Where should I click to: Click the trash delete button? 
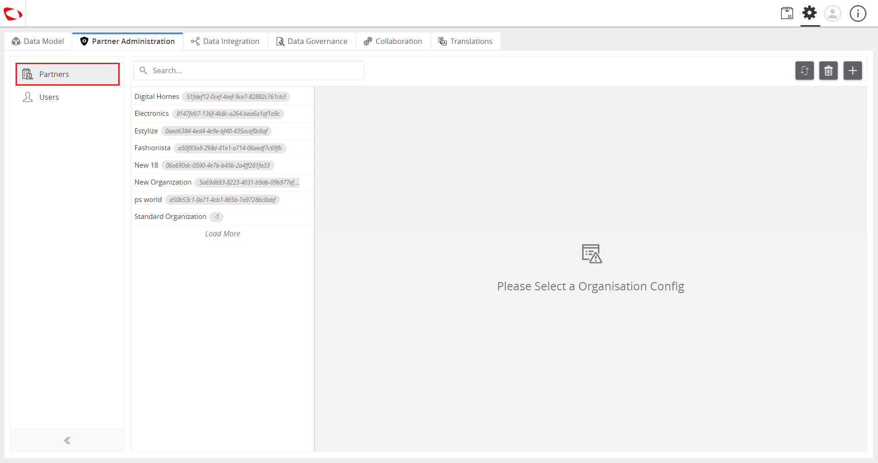click(829, 71)
